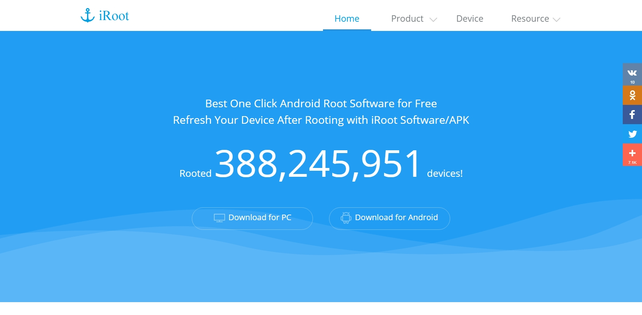
Task: Share on Odnoklassniki via orange icon
Action: (x=632, y=95)
